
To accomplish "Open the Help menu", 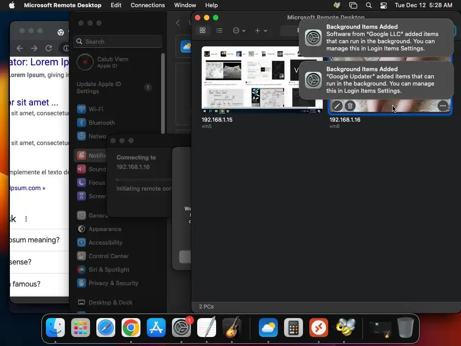I will click(x=212, y=5).
